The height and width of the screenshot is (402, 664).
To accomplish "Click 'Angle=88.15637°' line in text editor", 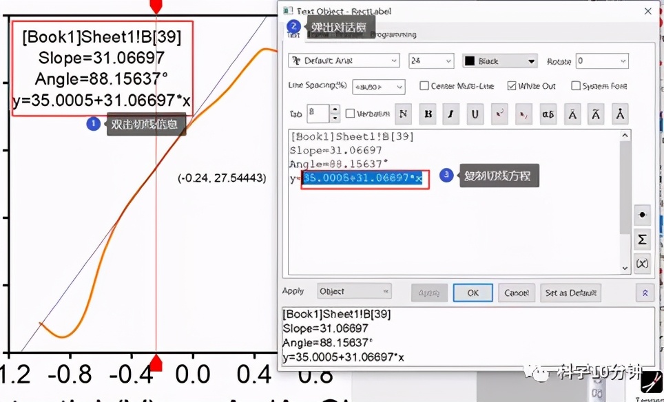I will (339, 164).
